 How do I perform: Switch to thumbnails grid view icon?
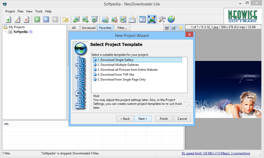[x=173, y=28]
